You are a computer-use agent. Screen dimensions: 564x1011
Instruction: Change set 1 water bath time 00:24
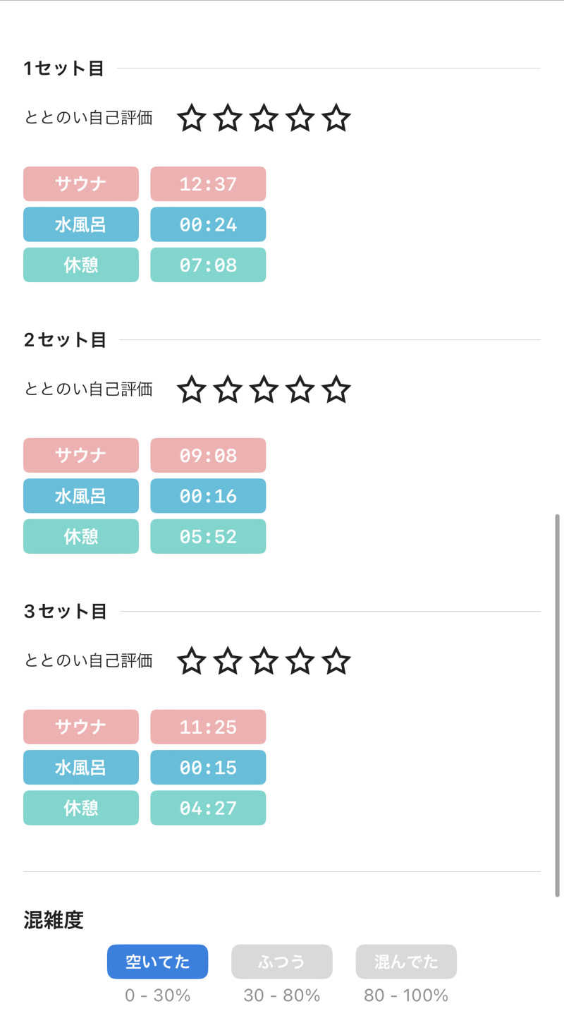(208, 224)
